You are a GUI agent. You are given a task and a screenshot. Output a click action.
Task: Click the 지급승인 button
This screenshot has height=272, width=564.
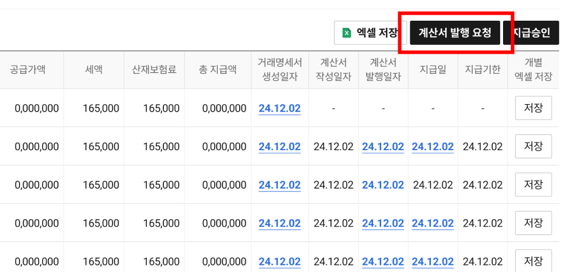531,33
